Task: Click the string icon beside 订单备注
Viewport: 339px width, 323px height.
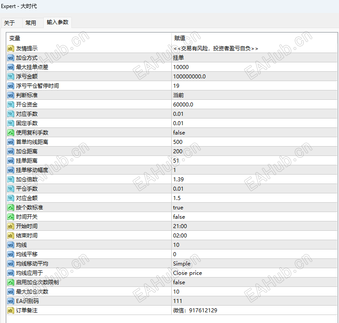Action: (11, 310)
